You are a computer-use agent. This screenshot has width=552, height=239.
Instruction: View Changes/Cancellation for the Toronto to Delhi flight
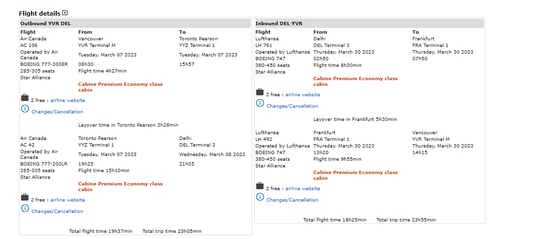coord(57,211)
